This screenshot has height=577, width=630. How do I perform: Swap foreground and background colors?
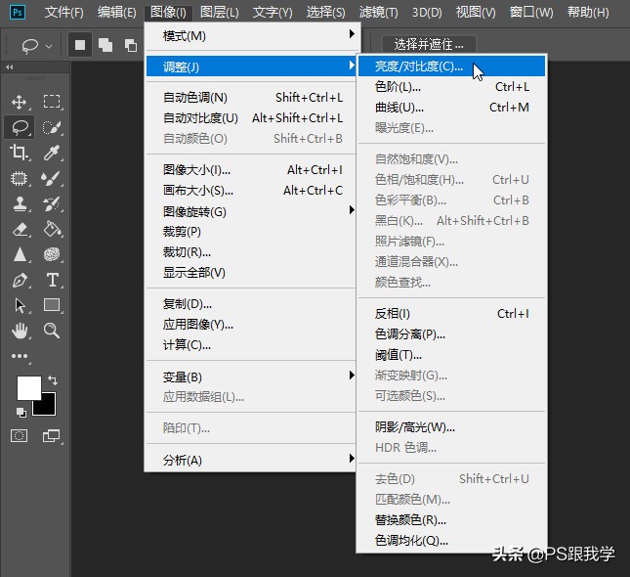[53, 379]
